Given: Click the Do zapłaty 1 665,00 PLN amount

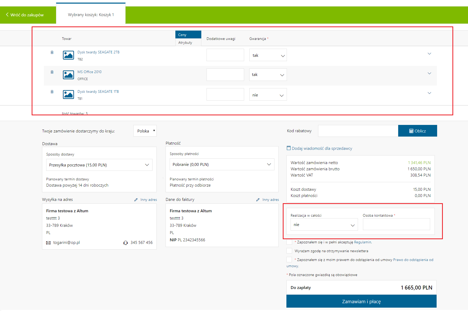Looking at the screenshot, I should [x=416, y=288].
